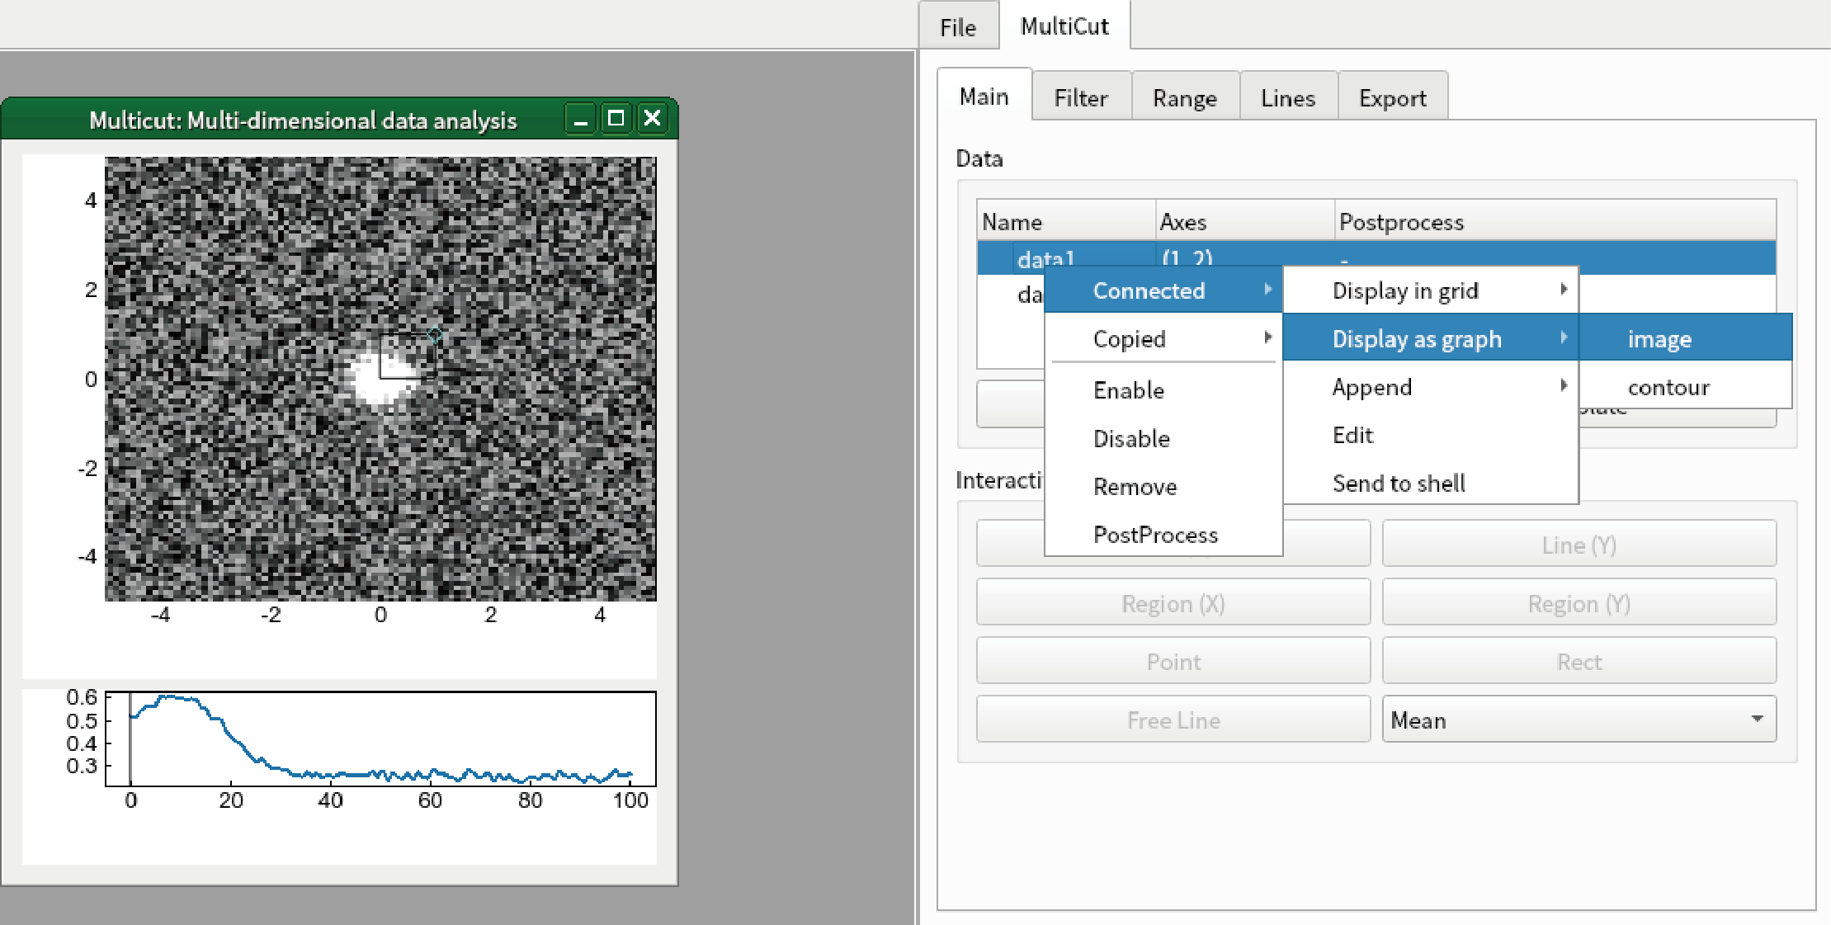The width and height of the screenshot is (1831, 925).
Task: Click the vertical cursor line in line plot
Action: click(x=130, y=739)
